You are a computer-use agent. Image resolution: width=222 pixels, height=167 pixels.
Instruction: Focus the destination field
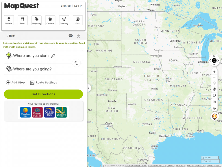point(43,69)
